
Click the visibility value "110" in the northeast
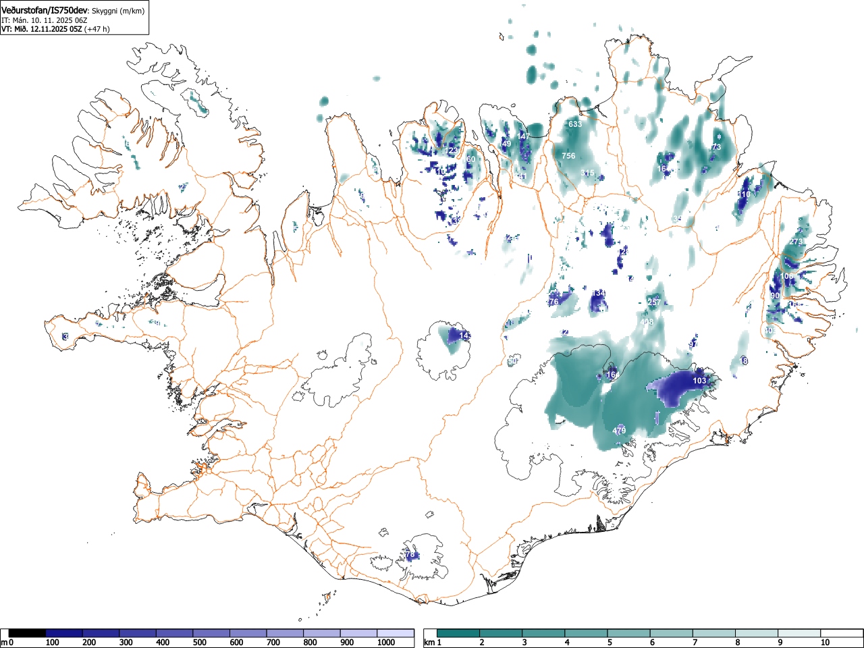point(744,194)
